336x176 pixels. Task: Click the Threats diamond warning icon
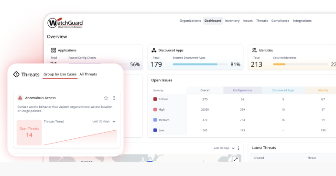16,74
